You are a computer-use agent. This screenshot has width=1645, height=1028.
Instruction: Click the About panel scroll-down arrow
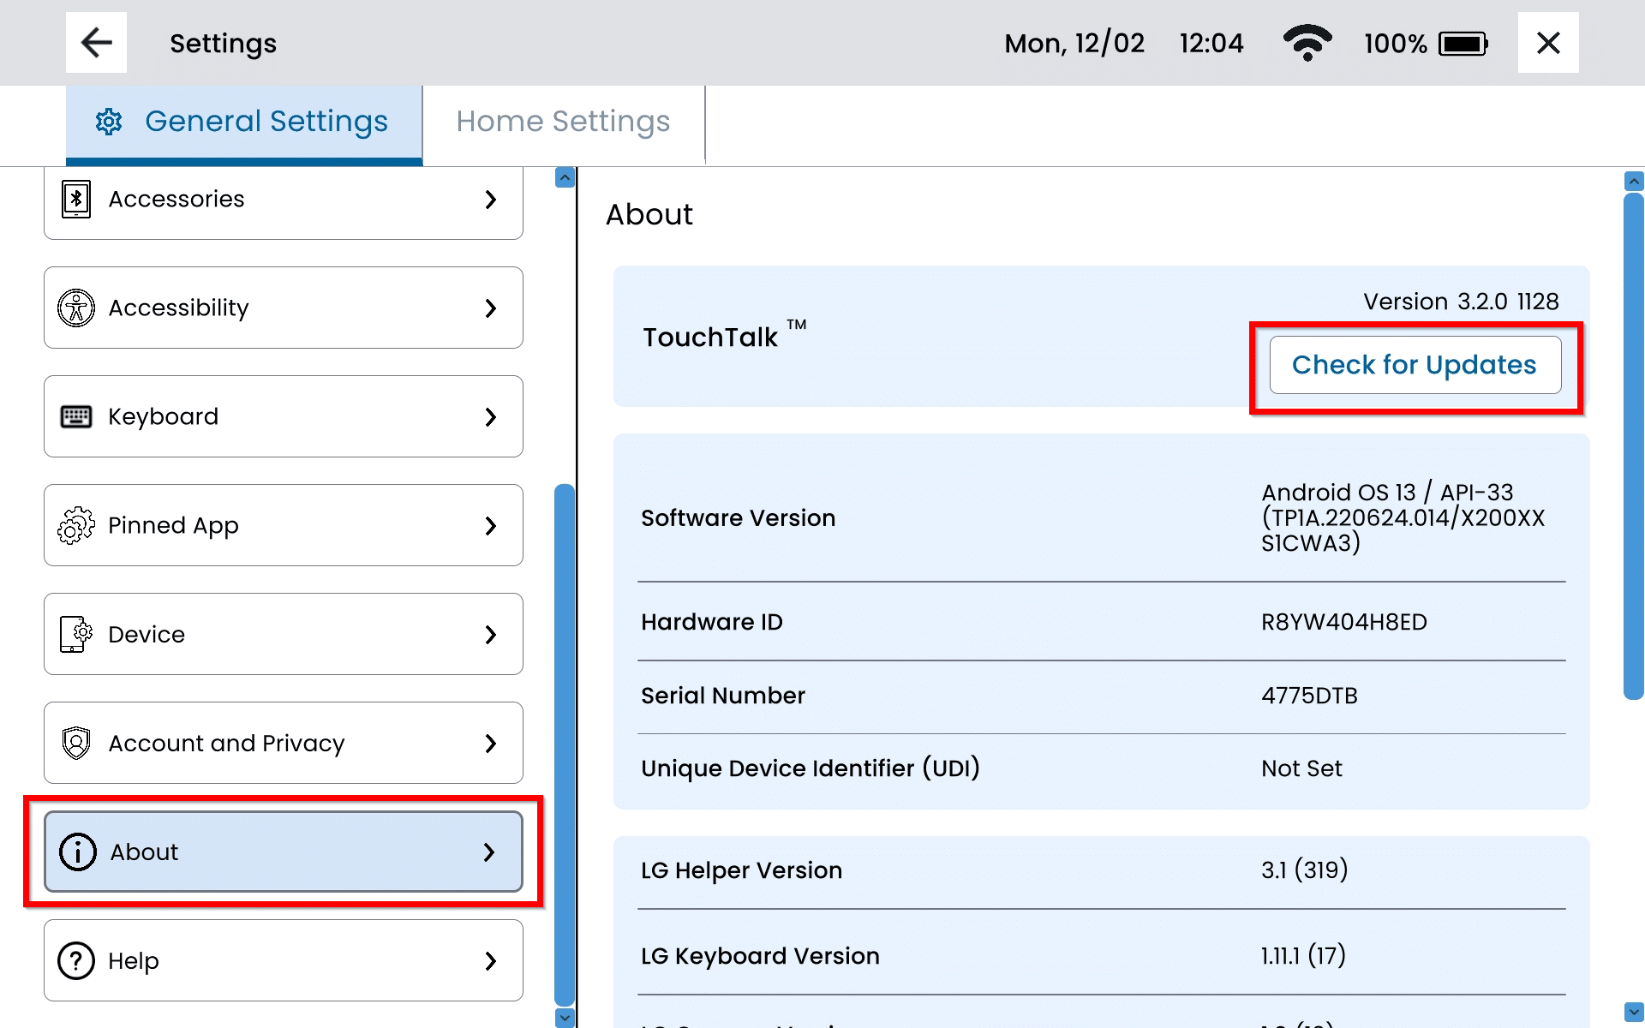[1634, 1012]
